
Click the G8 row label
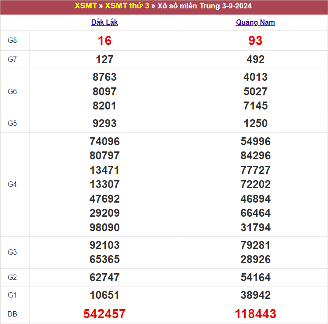12,40
